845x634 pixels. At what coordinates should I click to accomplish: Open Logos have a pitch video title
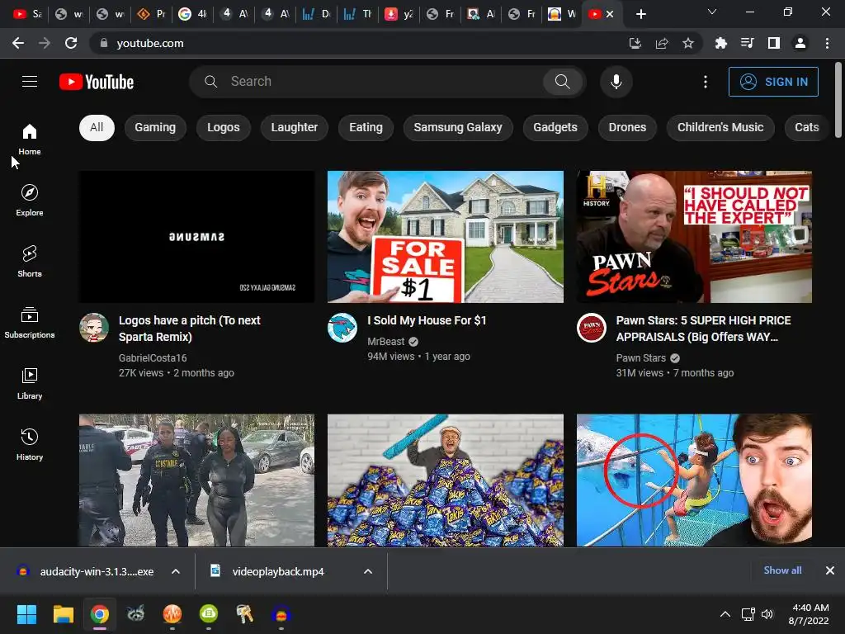(x=190, y=329)
